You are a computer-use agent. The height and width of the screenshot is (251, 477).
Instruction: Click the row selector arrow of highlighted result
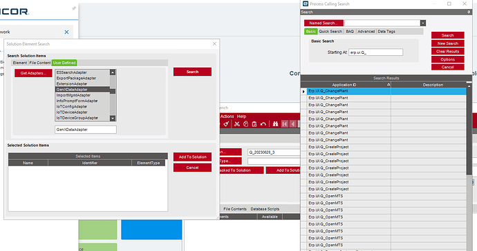[x=303, y=91]
